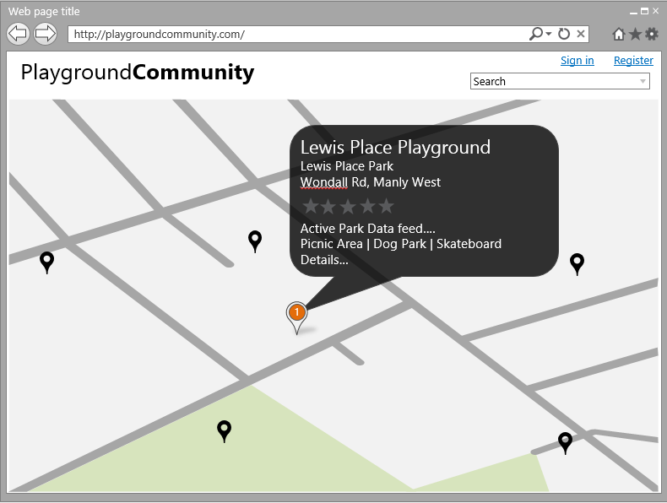Click the favorites star in browser toolbar

tap(635, 35)
